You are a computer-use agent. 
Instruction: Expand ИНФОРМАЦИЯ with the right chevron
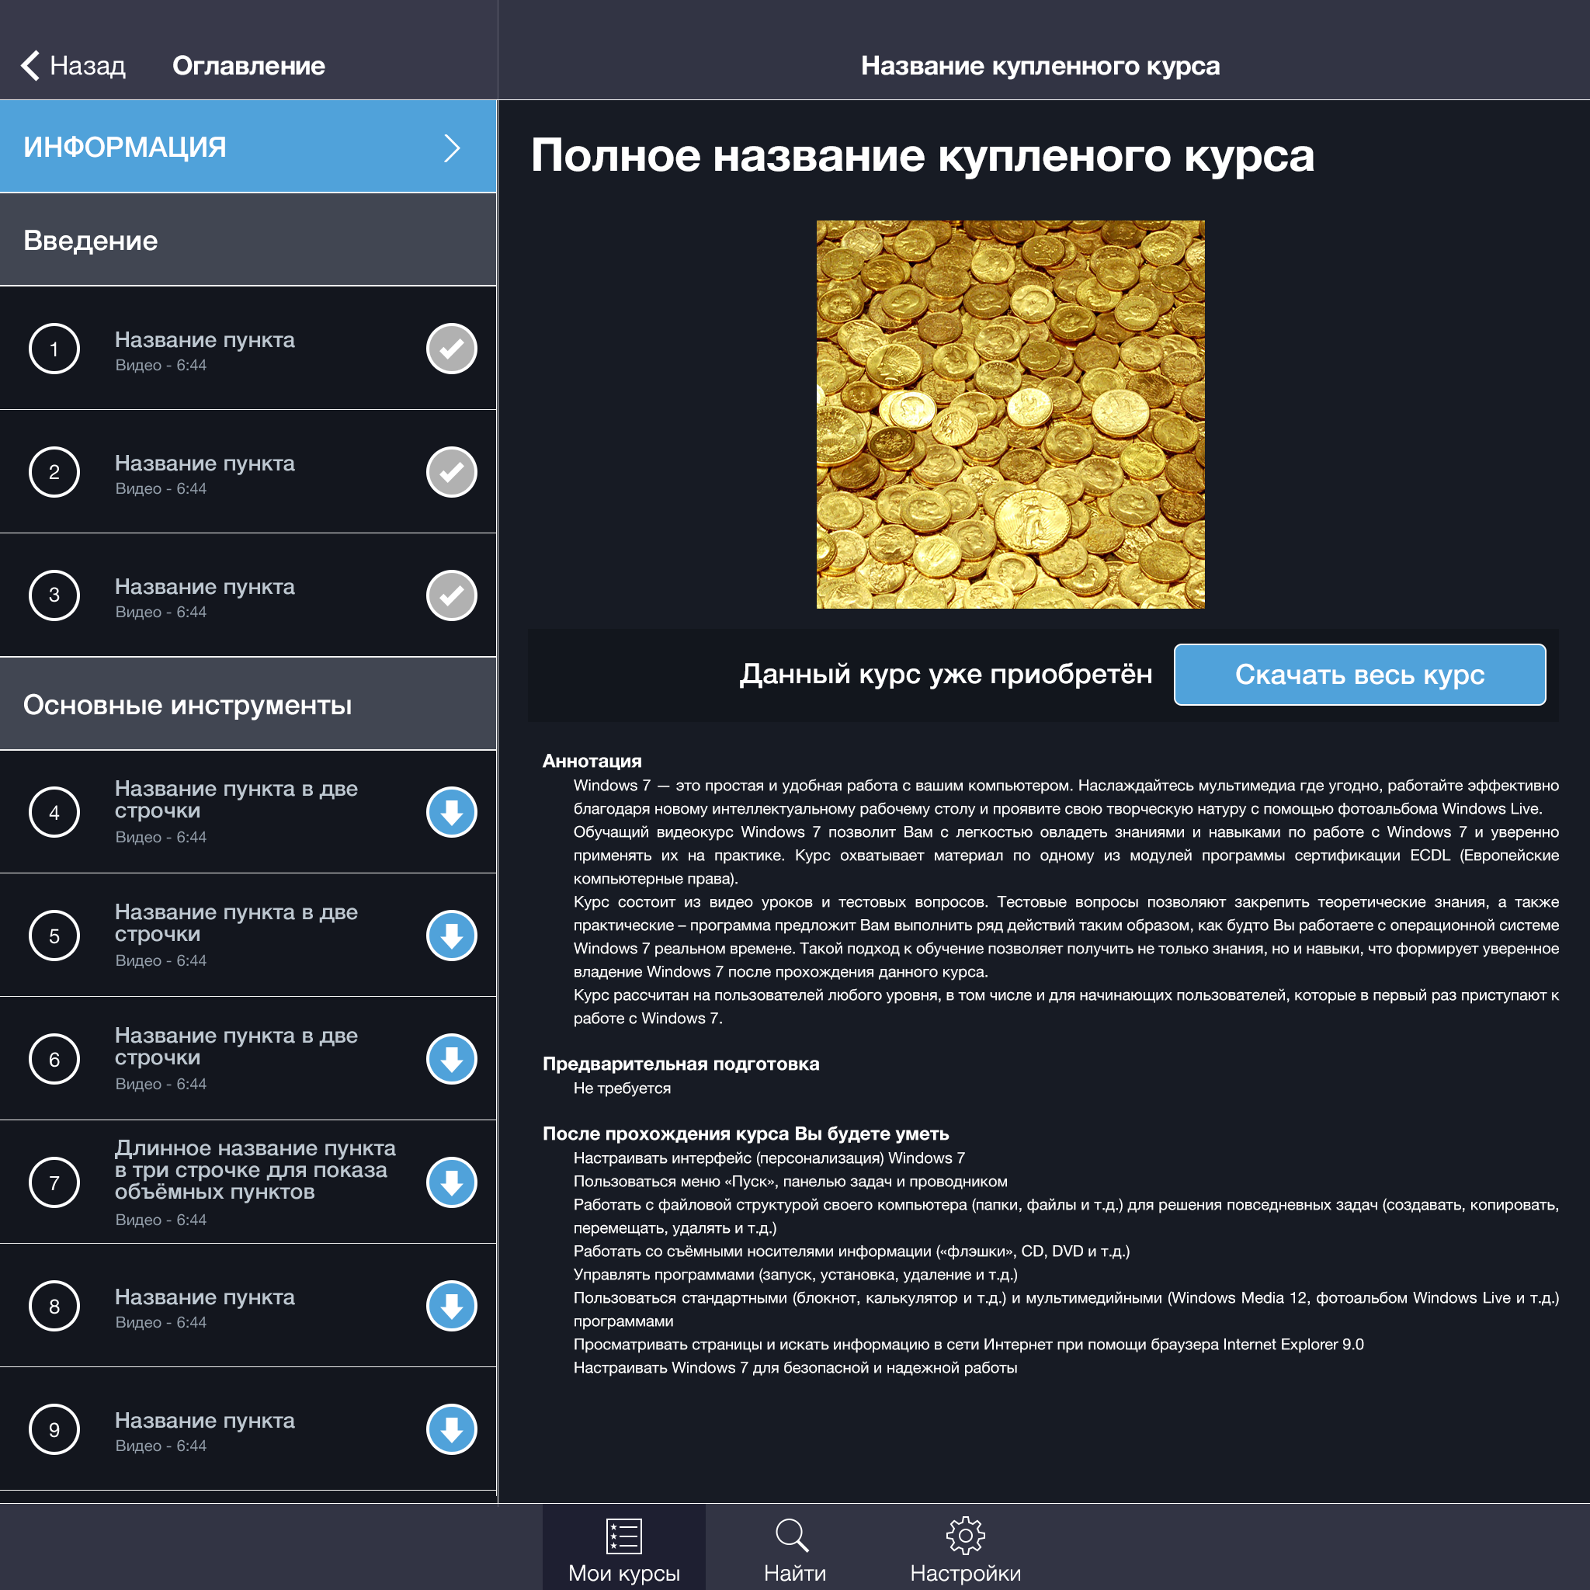click(x=452, y=148)
